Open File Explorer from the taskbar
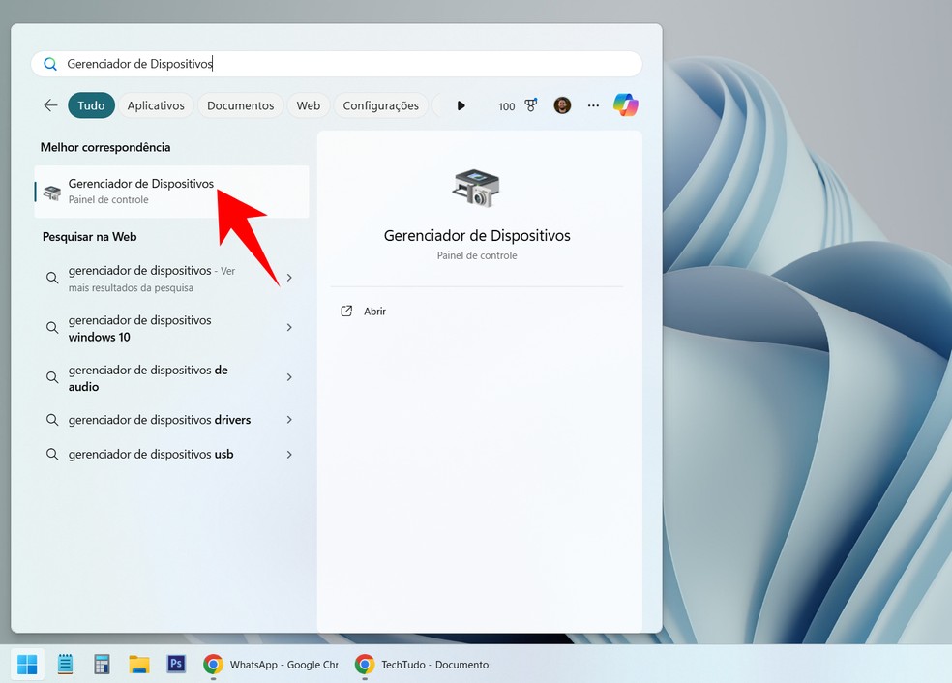952x683 pixels. pyautogui.click(x=138, y=665)
